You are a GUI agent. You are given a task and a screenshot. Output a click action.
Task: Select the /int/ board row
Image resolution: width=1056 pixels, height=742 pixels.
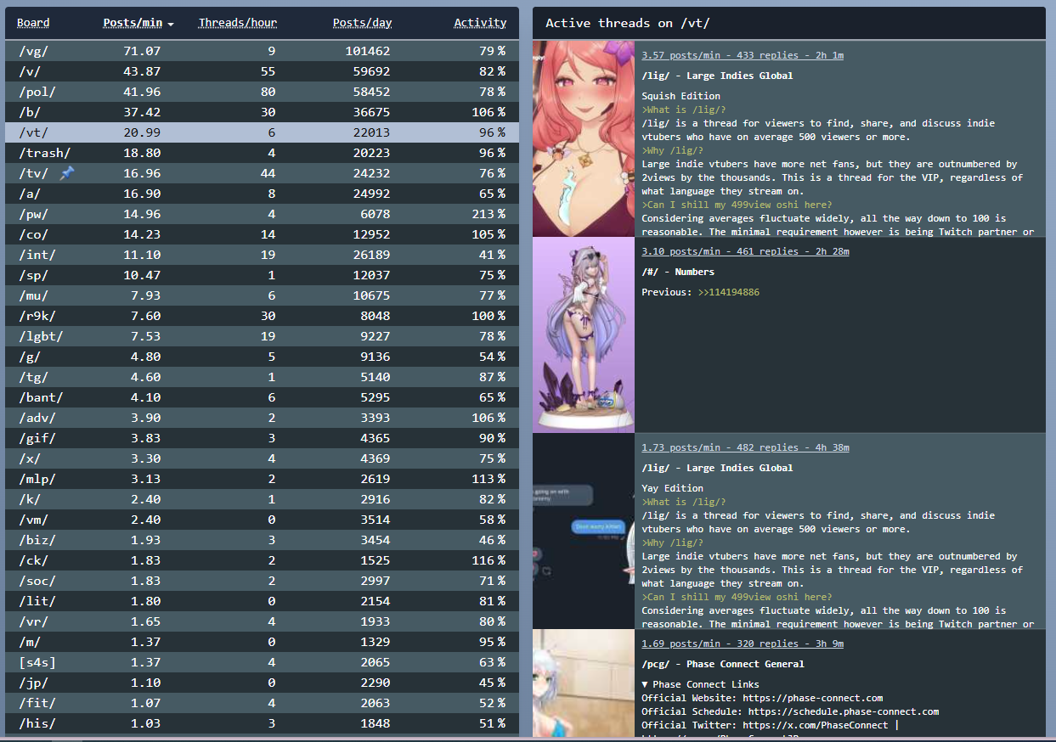[262, 255]
